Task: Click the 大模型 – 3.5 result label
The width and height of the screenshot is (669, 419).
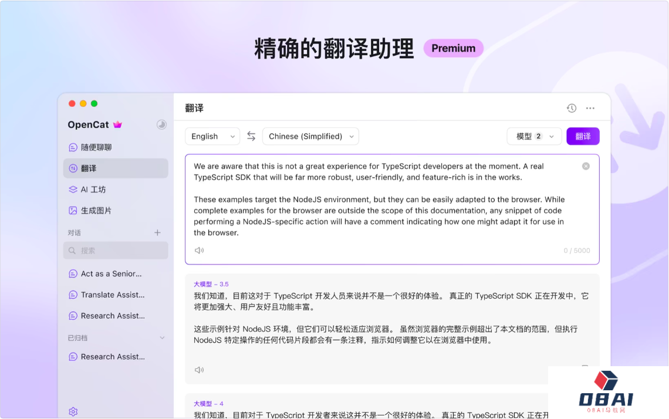Action: [211, 284]
